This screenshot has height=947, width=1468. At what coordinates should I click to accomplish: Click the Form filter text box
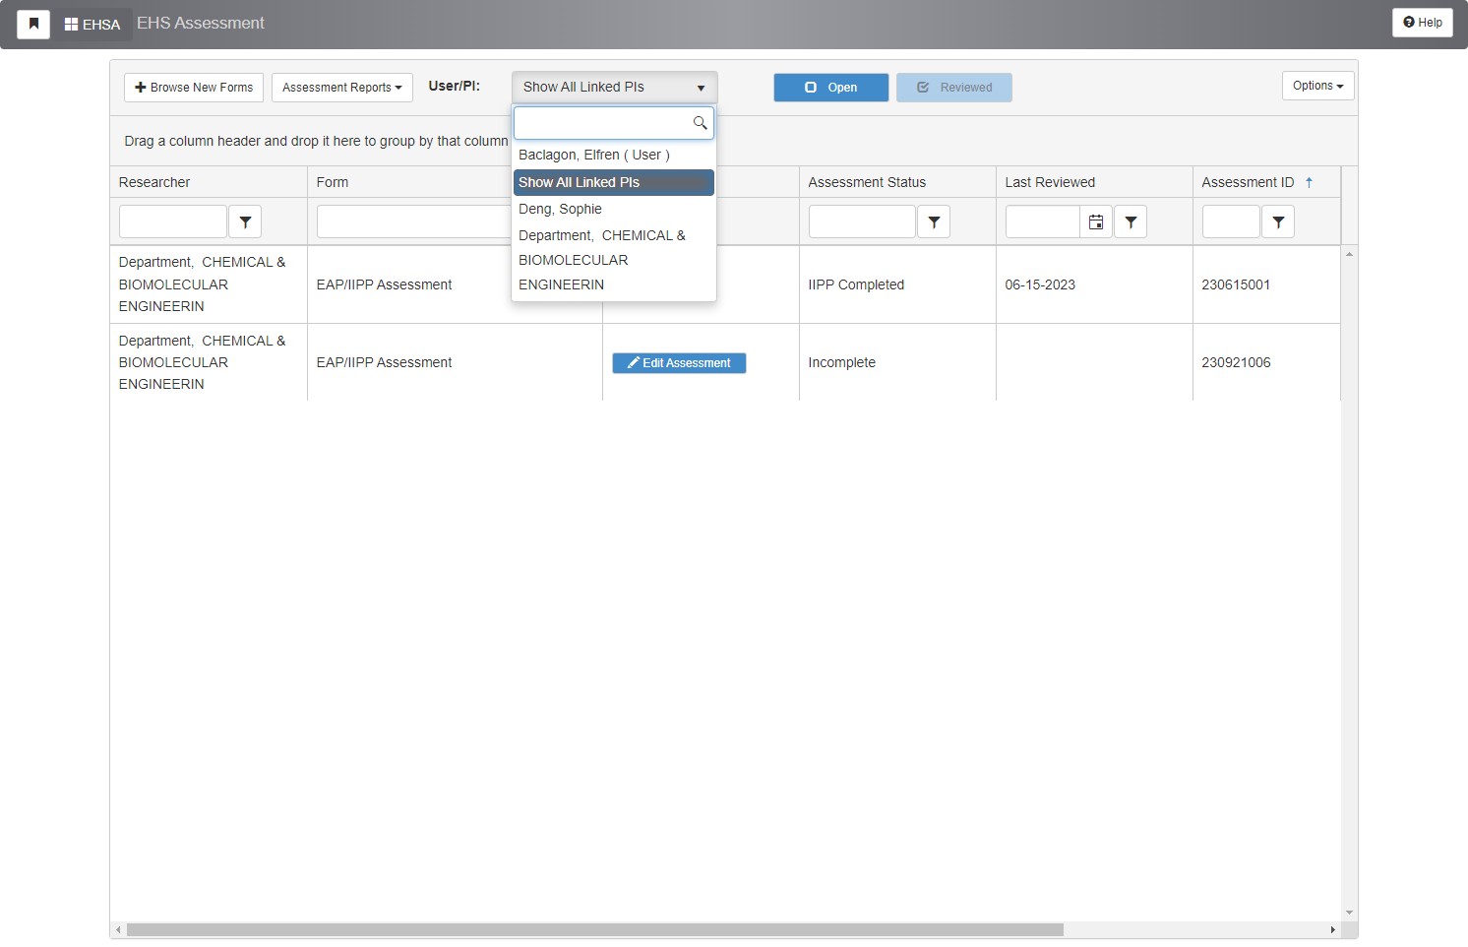coord(414,221)
